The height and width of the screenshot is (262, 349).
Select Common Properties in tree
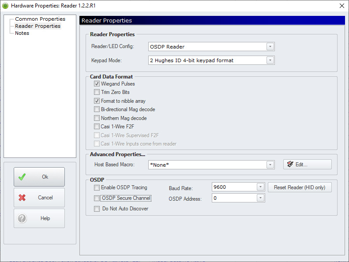pos(40,19)
